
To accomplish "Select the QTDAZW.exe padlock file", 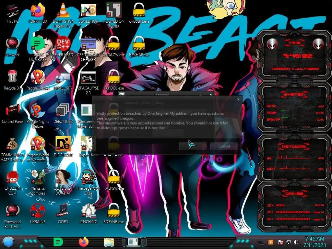I will (x=114, y=47).
